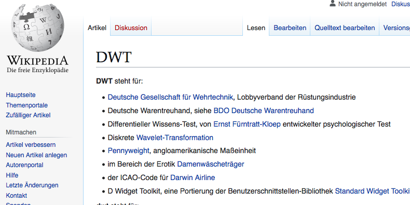Open the Bearbeiten tab

coord(290,28)
